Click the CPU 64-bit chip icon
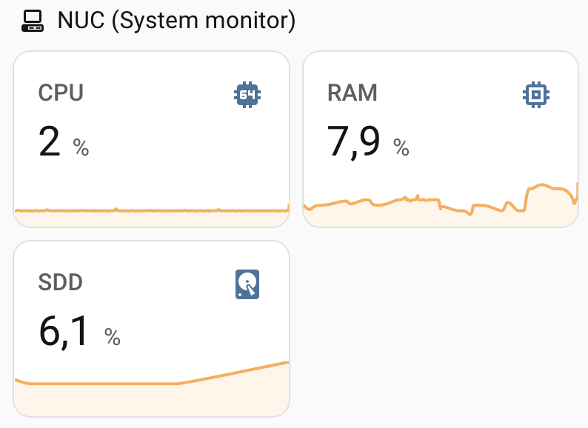588x428 pixels. (247, 95)
